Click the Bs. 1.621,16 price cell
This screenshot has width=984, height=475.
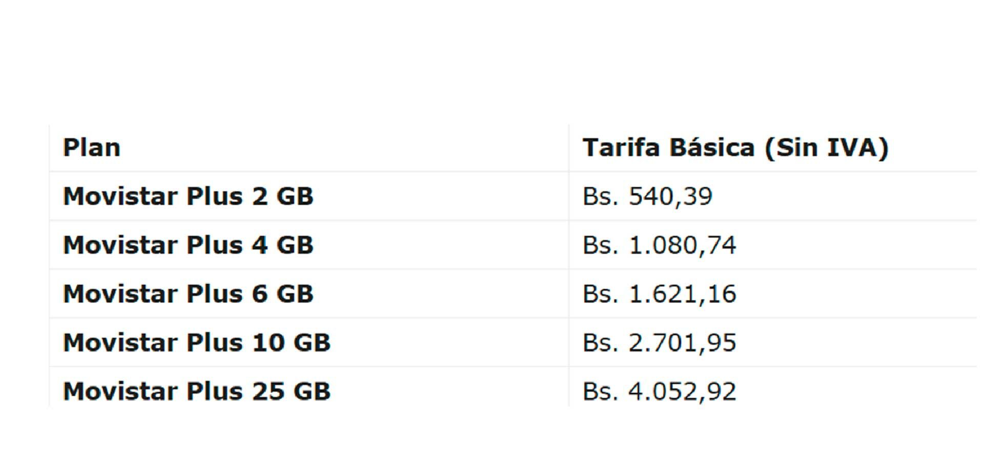click(659, 294)
